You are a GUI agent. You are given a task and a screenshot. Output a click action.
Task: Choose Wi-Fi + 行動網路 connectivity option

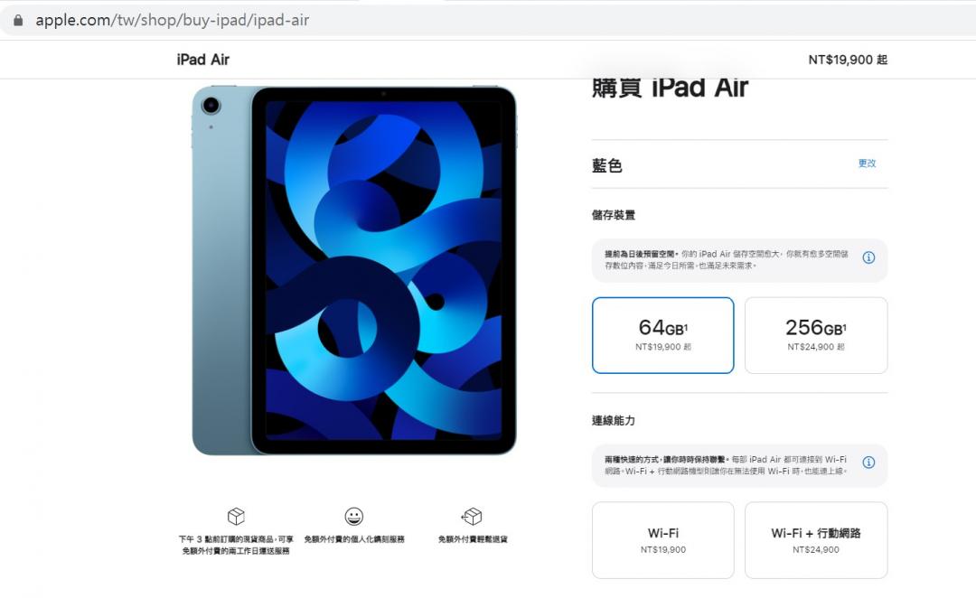tap(816, 540)
